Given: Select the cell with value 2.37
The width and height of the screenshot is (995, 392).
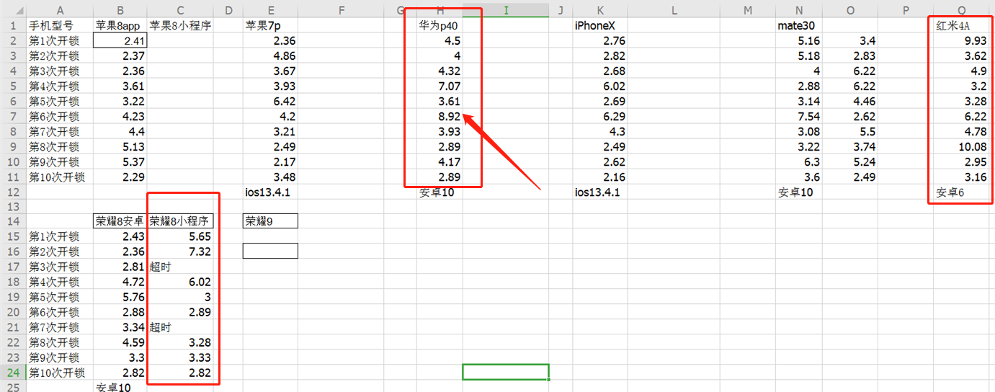Looking at the screenshot, I should 120,55.
